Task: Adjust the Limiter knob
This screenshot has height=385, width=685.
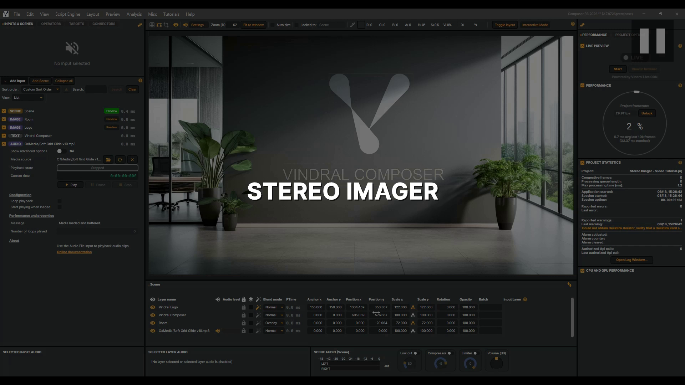Action: (x=470, y=363)
